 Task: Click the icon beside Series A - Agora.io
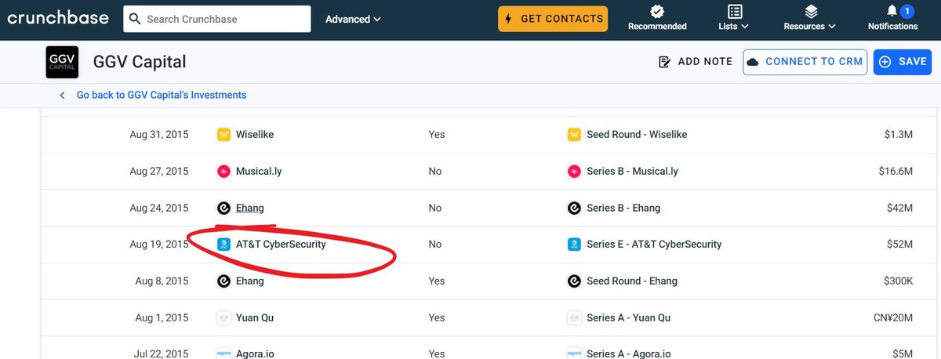[x=574, y=354]
